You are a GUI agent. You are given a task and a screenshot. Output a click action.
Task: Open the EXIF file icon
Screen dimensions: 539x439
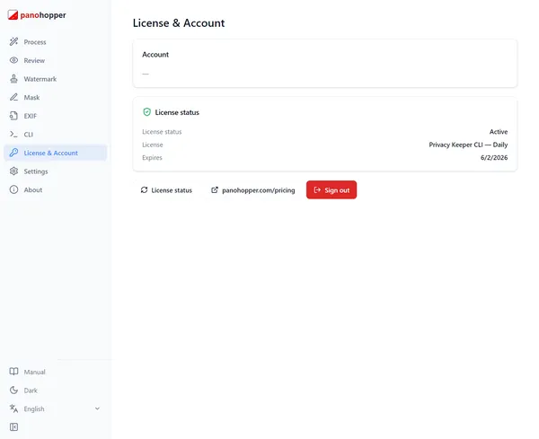[13, 116]
